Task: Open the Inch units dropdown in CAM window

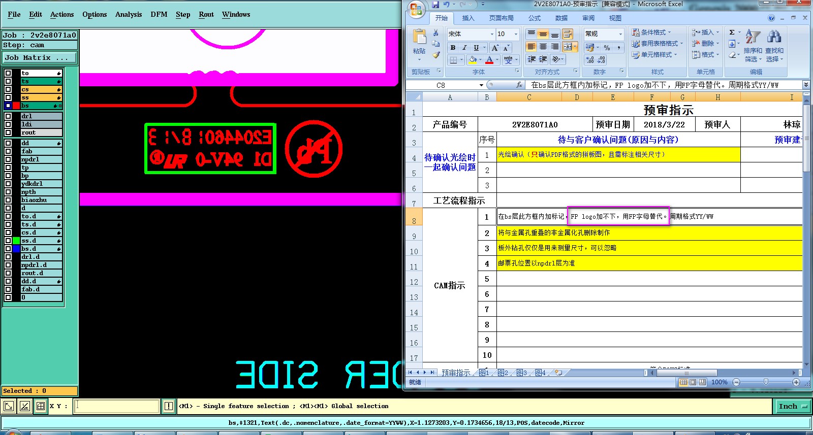Action: click(x=793, y=406)
